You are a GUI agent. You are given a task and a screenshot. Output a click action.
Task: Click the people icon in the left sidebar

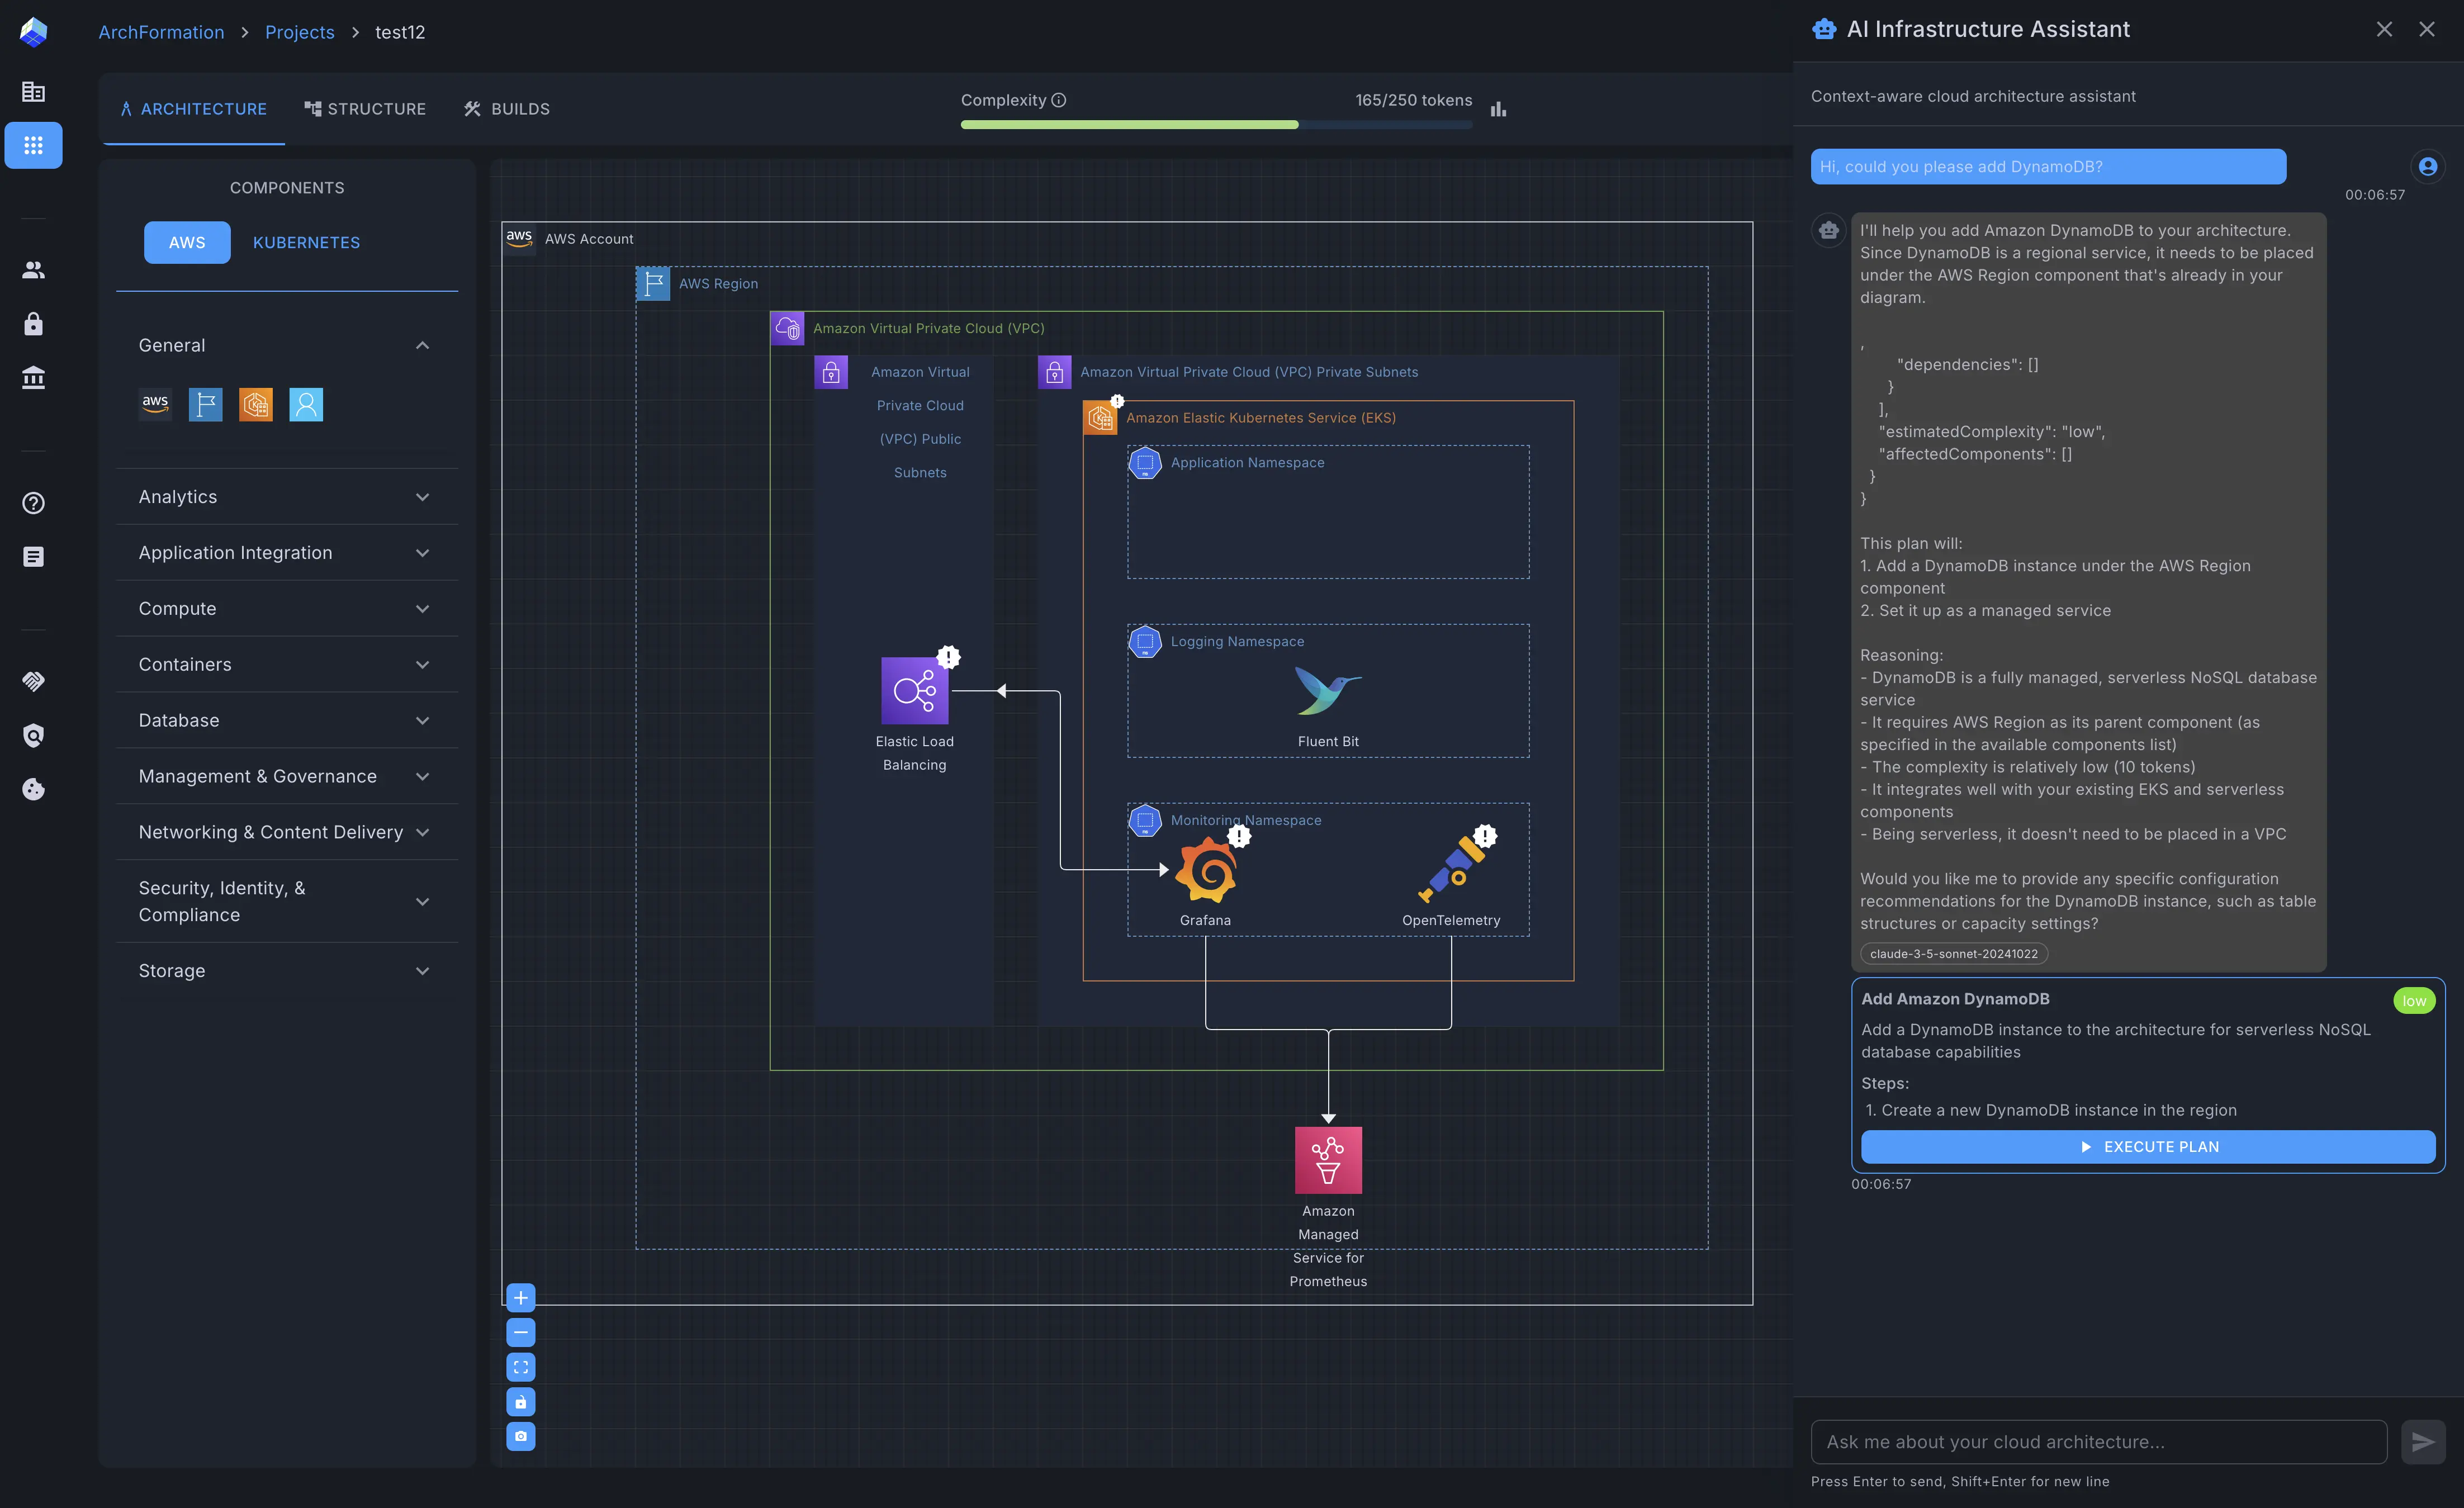pyautogui.click(x=33, y=269)
